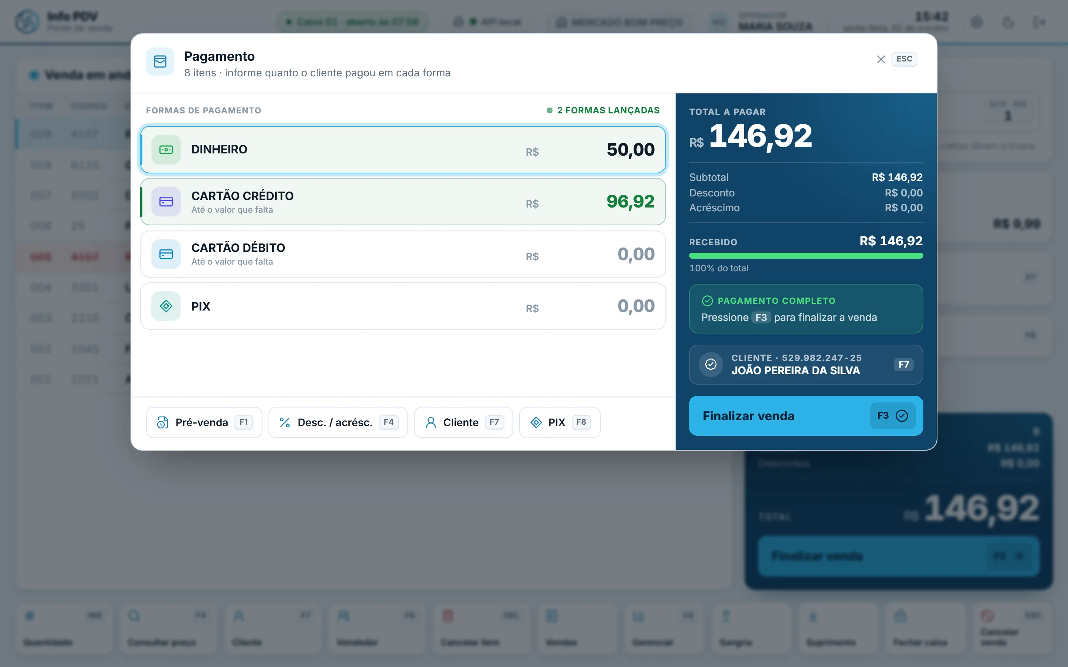Click the green received progress bar
Image resolution: width=1068 pixels, height=667 pixels.
(806, 256)
